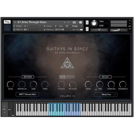Click the Volume III text
This screenshot has width=134, height=134.
(x=67, y=96)
